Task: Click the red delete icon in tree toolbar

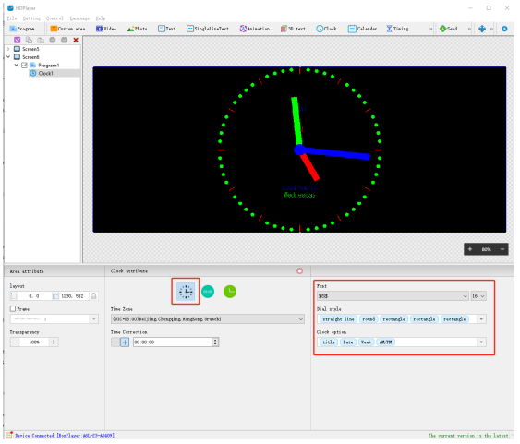Action: coord(76,40)
